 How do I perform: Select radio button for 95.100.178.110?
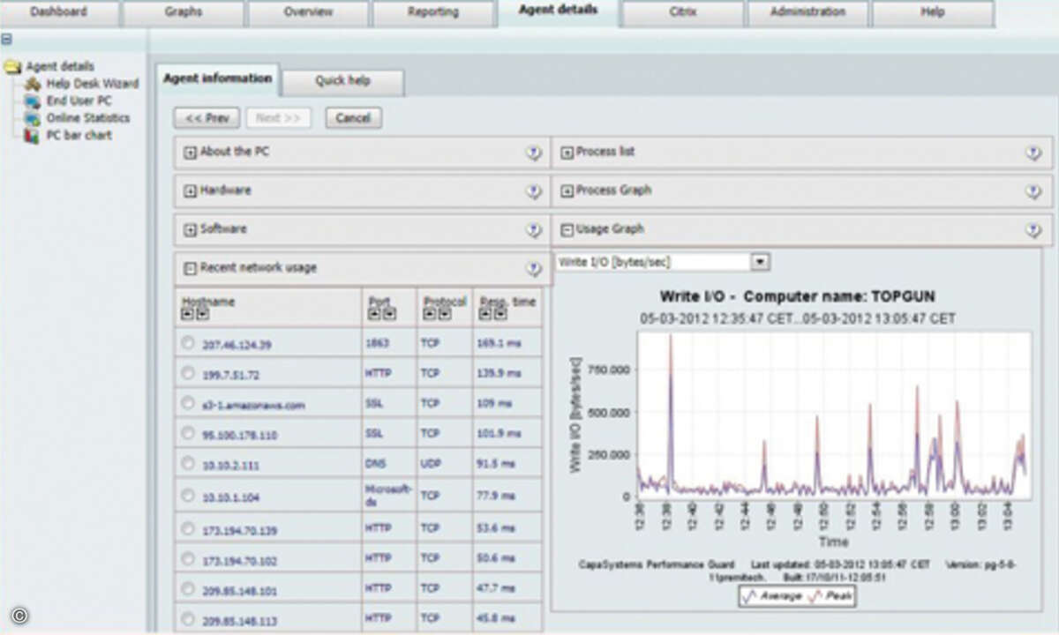188,434
